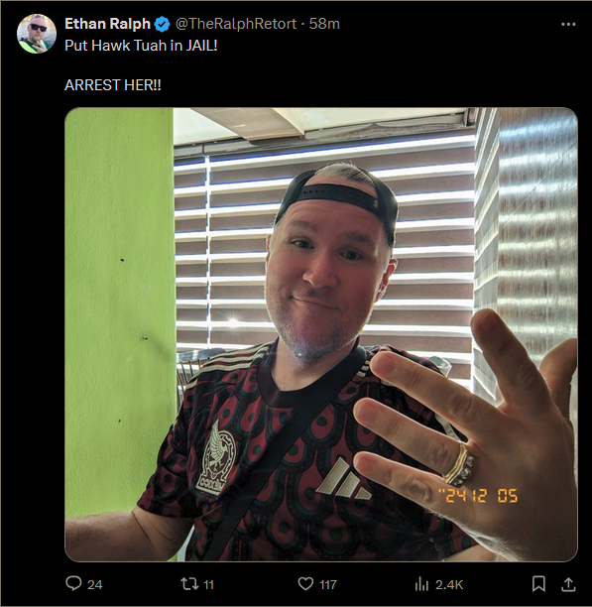
Task: Click the "ARREST HER!!" text line
Action: 113,85
